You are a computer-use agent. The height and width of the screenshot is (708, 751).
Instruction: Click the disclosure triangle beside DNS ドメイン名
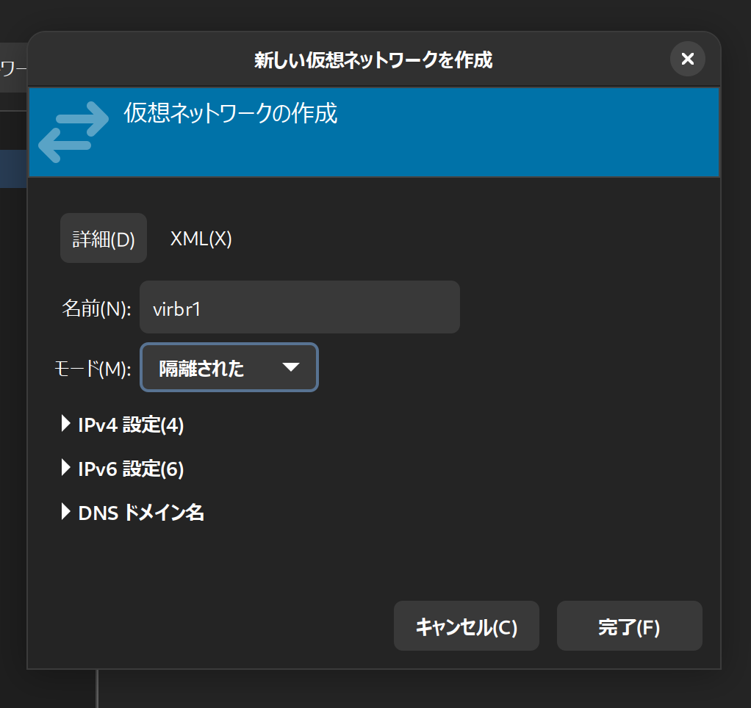(65, 513)
